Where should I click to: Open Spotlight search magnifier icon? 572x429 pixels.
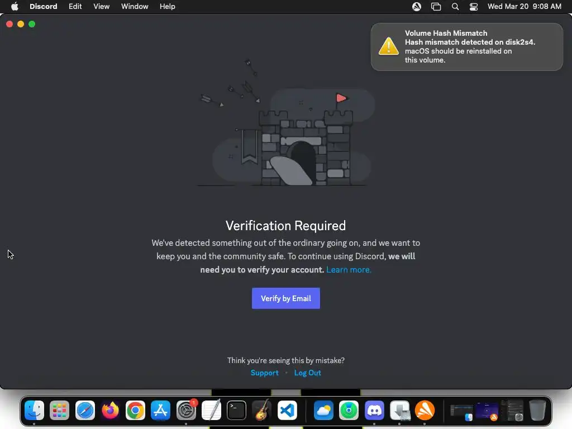pyautogui.click(x=455, y=7)
